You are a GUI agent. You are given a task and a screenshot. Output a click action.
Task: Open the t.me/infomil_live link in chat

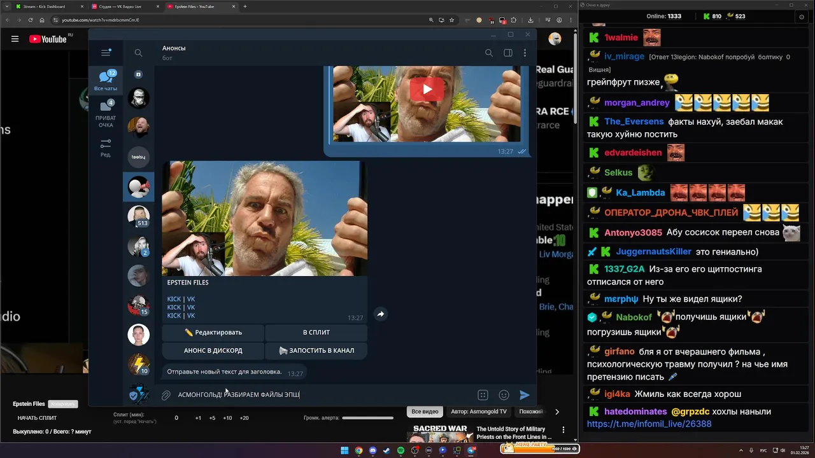649,424
